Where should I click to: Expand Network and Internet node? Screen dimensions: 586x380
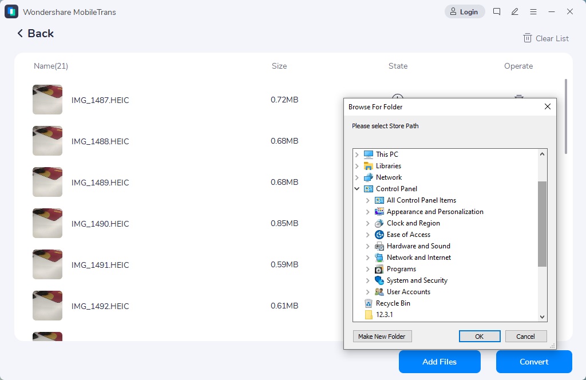368,258
